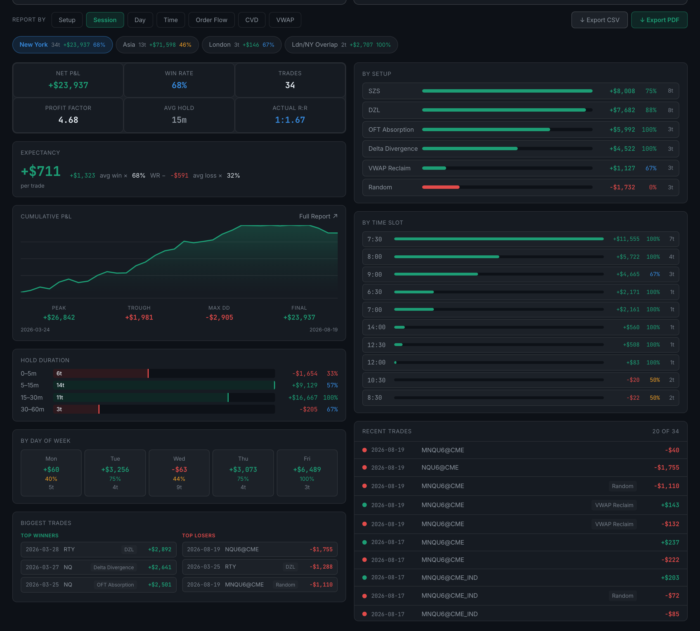
Task: Switch report to Setup tab
Action: (67, 20)
